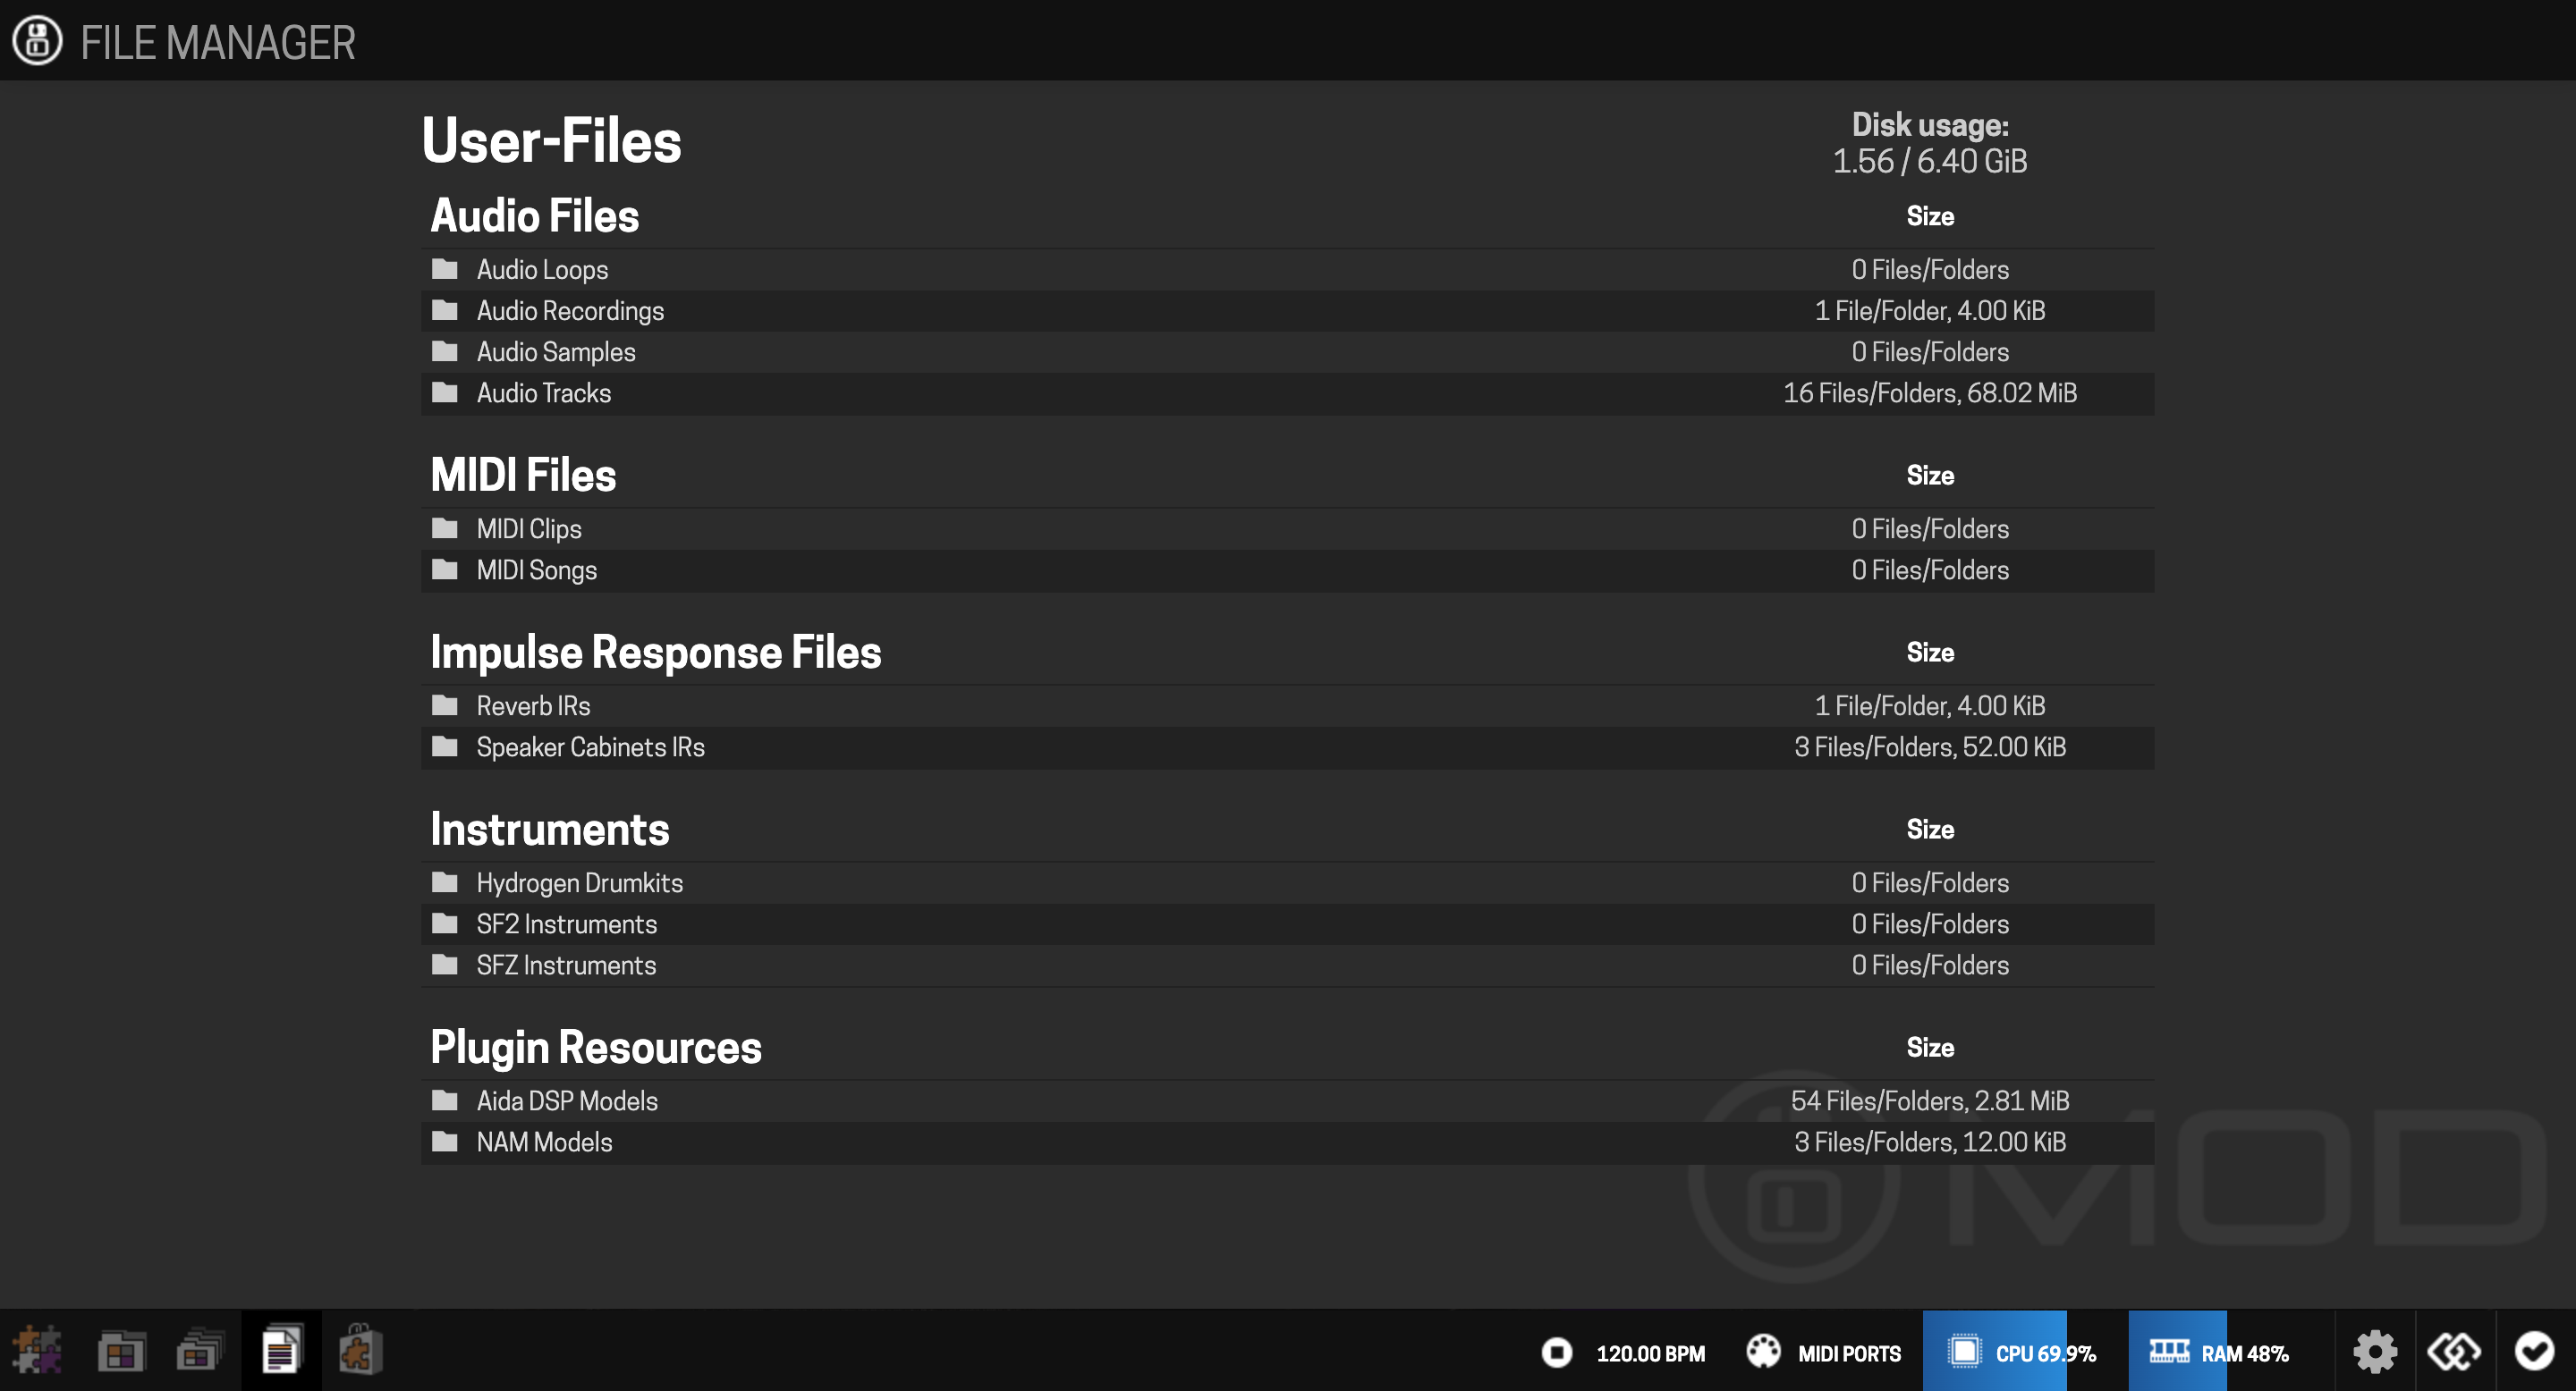Select the File Manager documents icon
Image resolution: width=2576 pixels, height=1391 pixels.
point(281,1351)
